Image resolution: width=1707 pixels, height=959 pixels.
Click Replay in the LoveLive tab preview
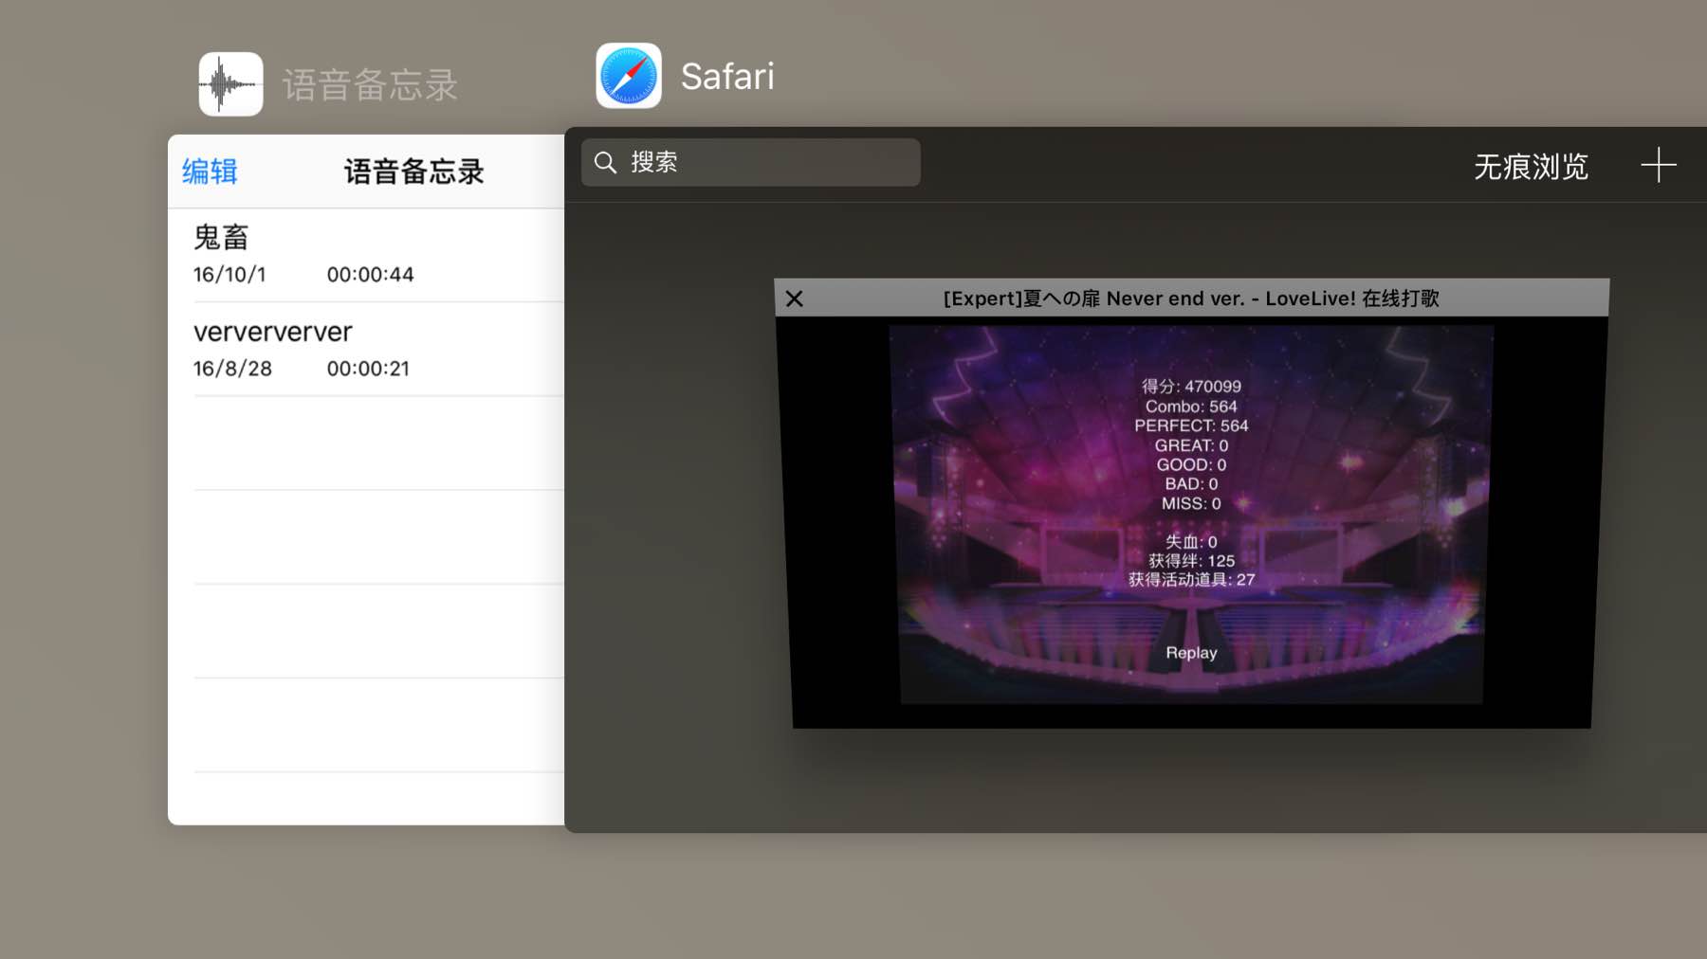pyautogui.click(x=1191, y=653)
